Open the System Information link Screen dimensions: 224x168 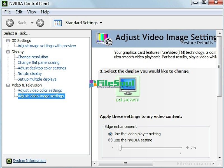(x=29, y=161)
